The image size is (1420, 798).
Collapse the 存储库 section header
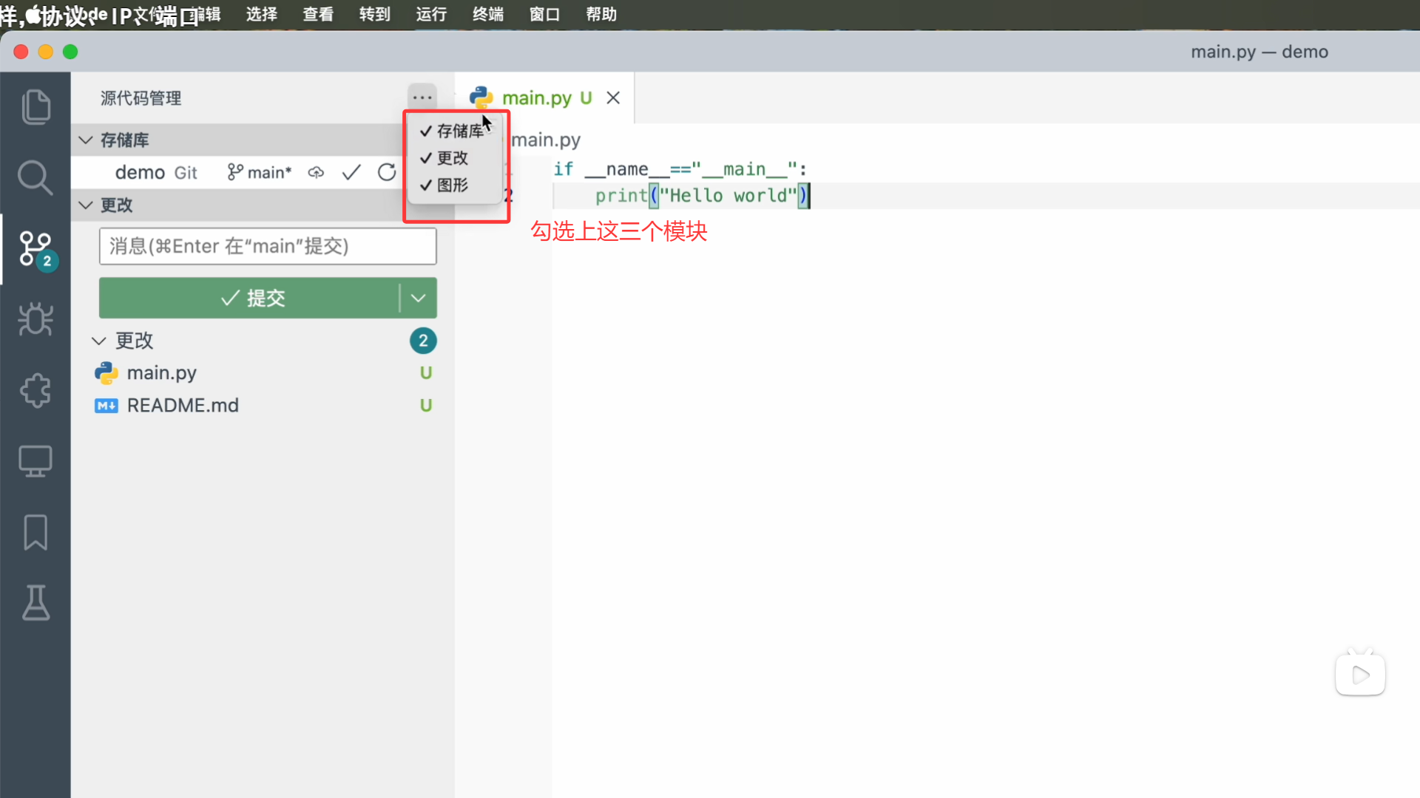(124, 140)
